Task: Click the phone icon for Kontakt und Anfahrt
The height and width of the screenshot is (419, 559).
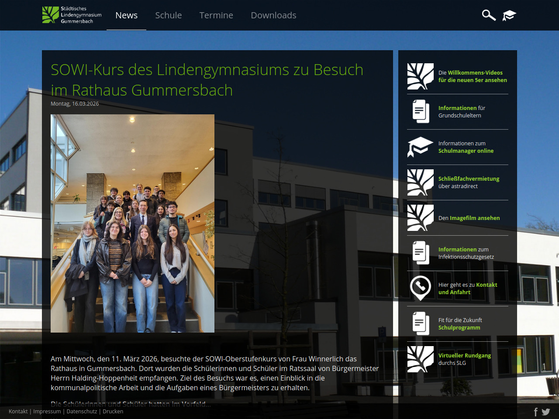Action: coord(420,288)
